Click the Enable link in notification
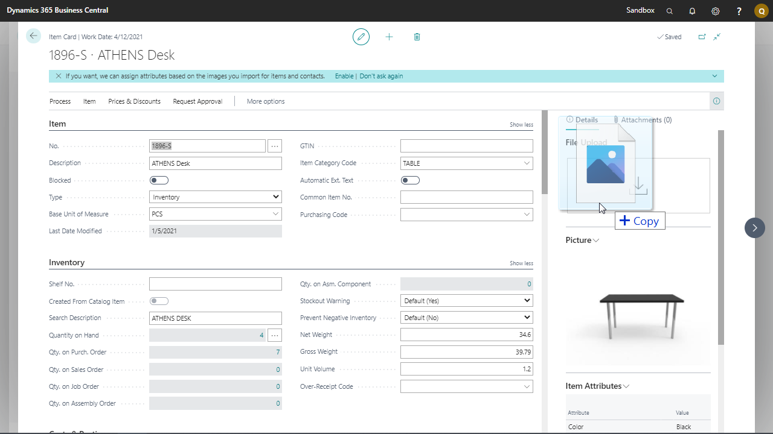773x434 pixels. (344, 76)
